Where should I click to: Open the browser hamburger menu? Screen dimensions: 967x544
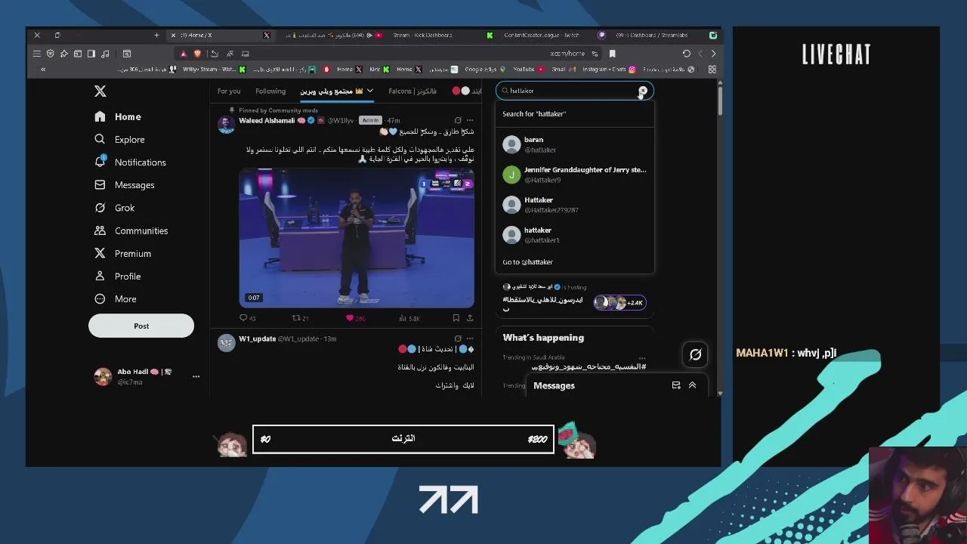click(36, 54)
